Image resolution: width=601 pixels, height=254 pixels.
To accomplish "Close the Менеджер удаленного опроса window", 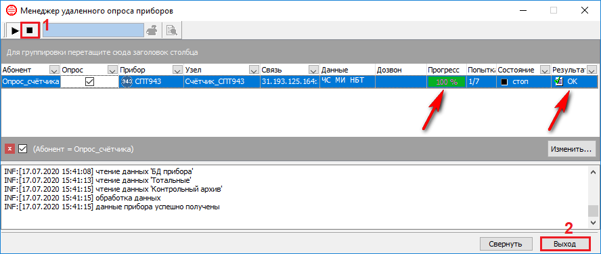I will 584,10.
